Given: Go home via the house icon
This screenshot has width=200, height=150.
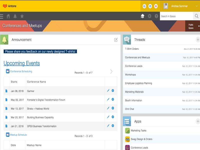Looking at the screenshot, I should [x=9, y=16].
